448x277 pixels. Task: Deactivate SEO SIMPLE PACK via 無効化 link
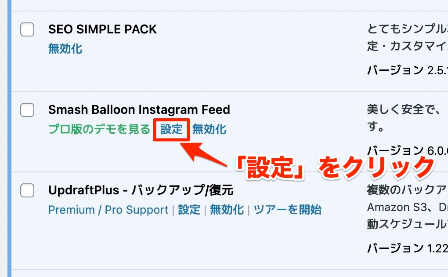click(x=65, y=49)
